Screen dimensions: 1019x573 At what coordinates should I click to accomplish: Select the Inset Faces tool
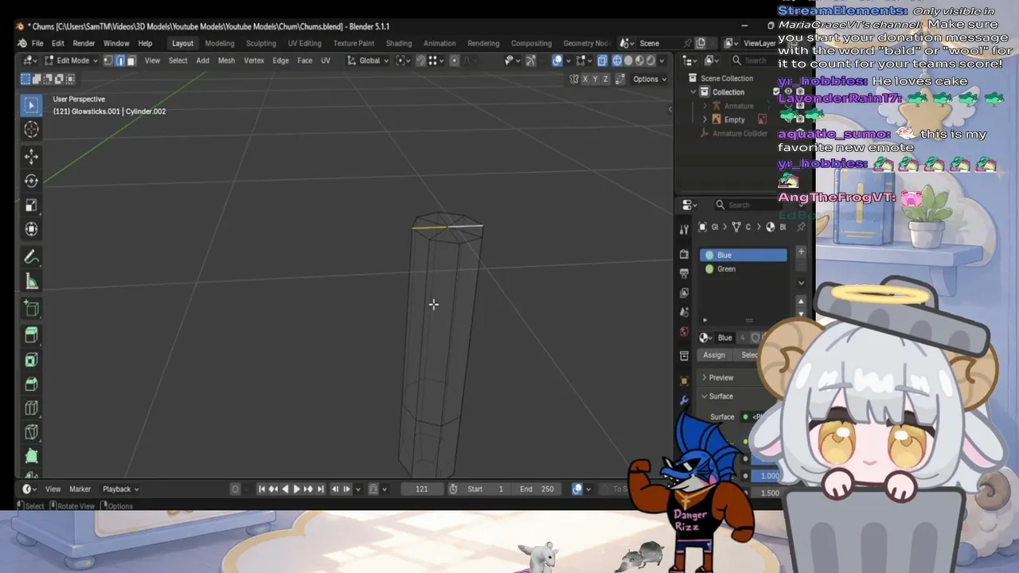pyautogui.click(x=31, y=360)
